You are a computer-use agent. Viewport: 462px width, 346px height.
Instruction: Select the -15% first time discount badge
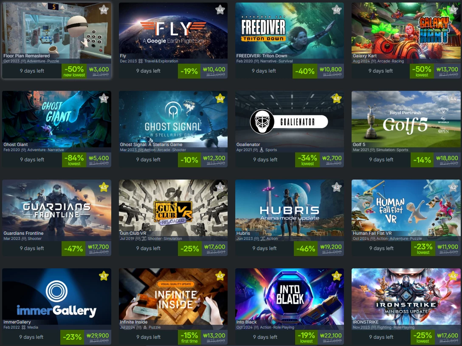click(x=189, y=337)
